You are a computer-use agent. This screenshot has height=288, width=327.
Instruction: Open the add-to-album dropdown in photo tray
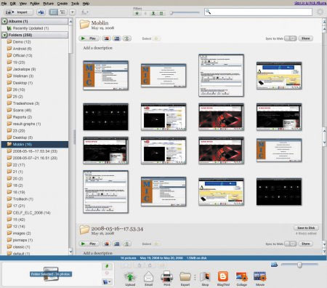pyautogui.click(x=107, y=281)
